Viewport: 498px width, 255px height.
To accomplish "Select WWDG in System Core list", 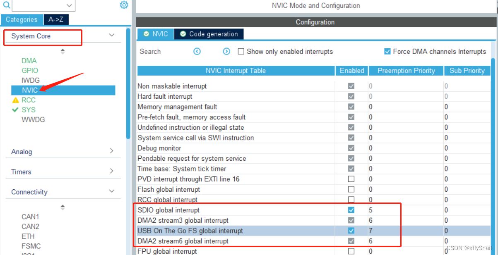I will (33, 120).
